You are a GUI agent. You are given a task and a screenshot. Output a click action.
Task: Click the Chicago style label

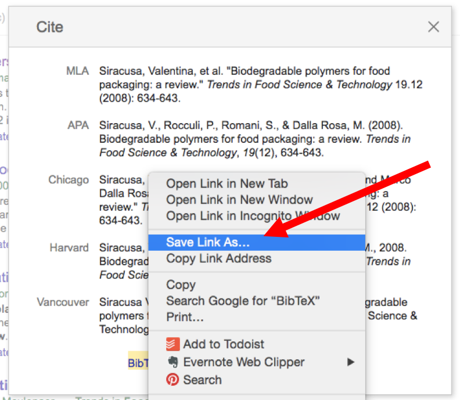(x=69, y=180)
